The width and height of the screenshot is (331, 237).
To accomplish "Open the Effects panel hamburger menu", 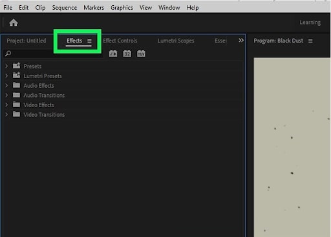I will pos(89,41).
